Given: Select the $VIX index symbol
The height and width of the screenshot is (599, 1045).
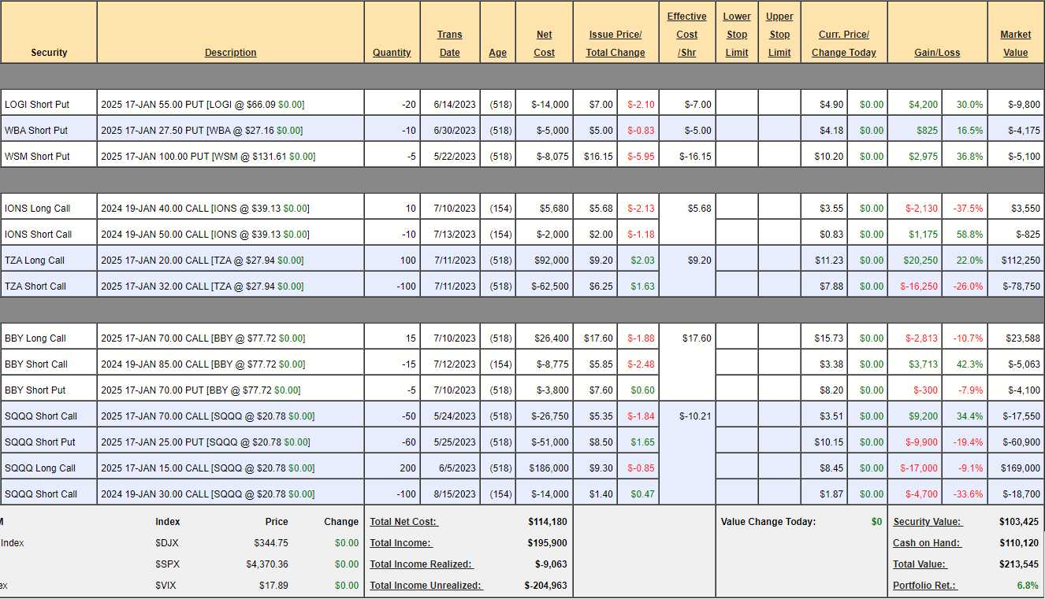Looking at the screenshot, I should tap(167, 586).
